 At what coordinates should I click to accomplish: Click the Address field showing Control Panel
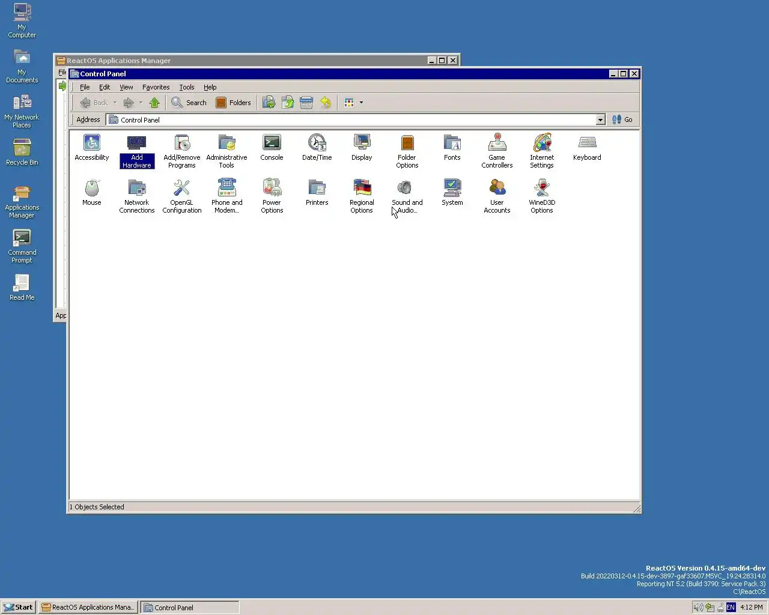[356, 120]
